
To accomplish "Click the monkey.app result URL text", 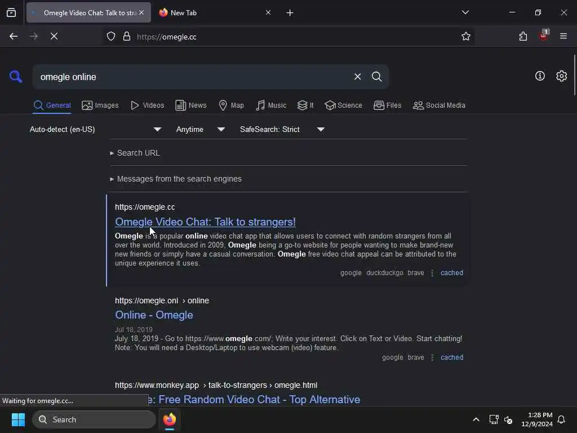I will (216, 385).
